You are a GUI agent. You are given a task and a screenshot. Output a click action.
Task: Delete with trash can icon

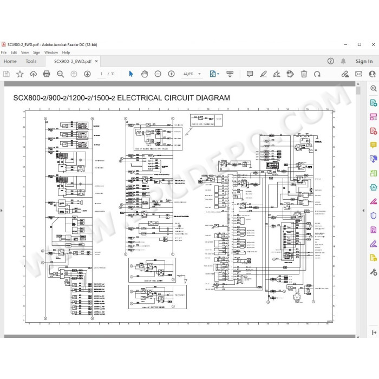point(304,74)
